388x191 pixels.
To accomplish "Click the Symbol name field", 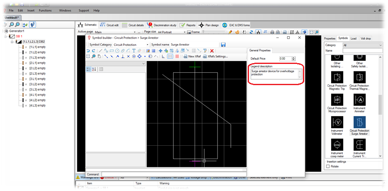I will (x=195, y=44).
